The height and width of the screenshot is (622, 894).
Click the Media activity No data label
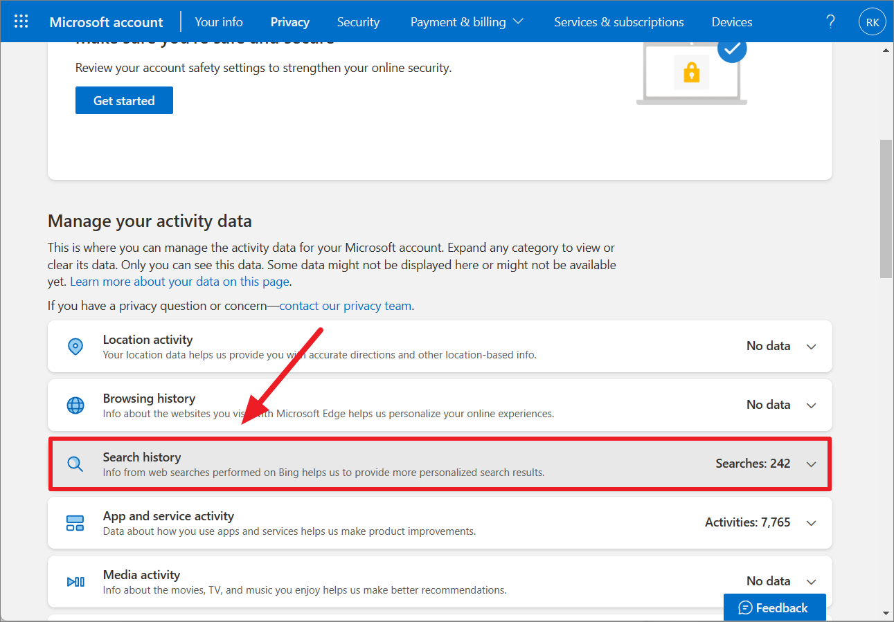pyautogui.click(x=768, y=581)
